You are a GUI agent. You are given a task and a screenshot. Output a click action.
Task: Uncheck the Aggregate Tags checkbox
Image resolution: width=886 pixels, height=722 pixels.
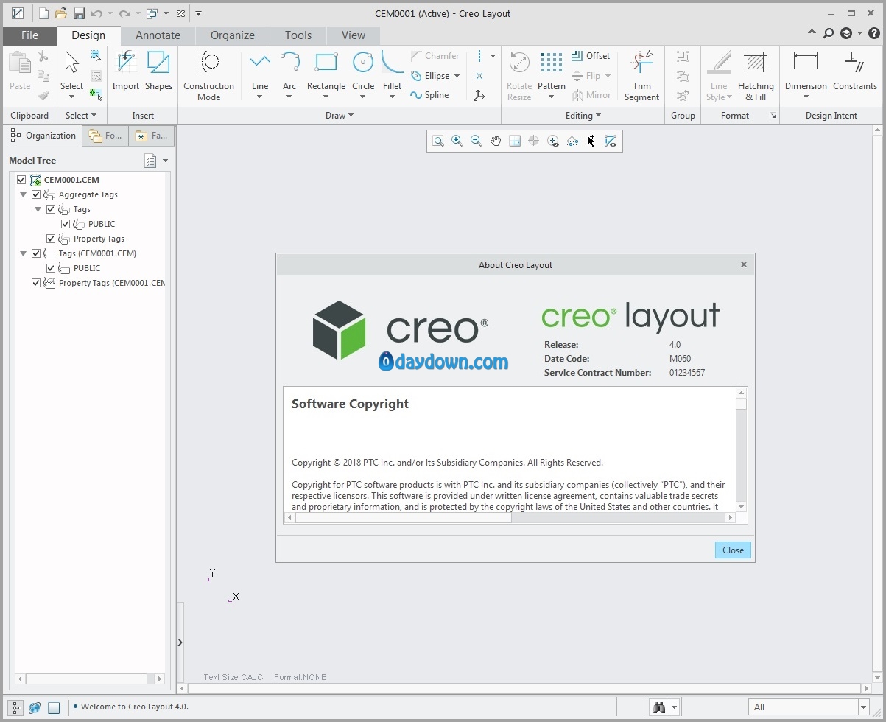pyautogui.click(x=36, y=194)
